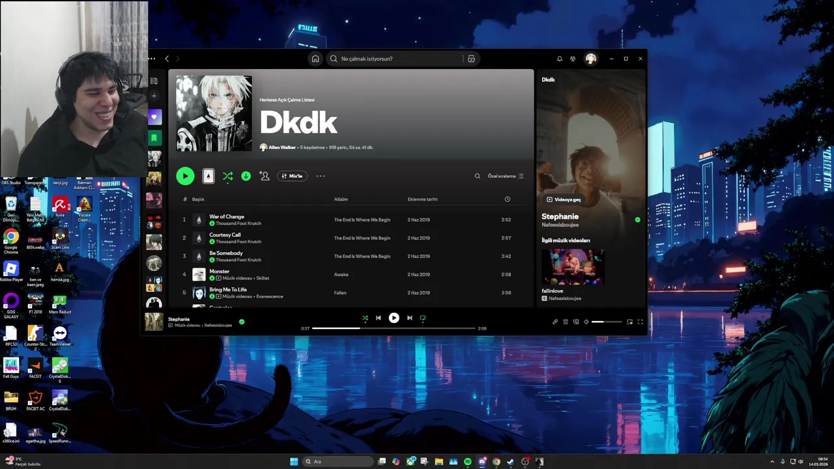Seek in the song progress bar

394,328
